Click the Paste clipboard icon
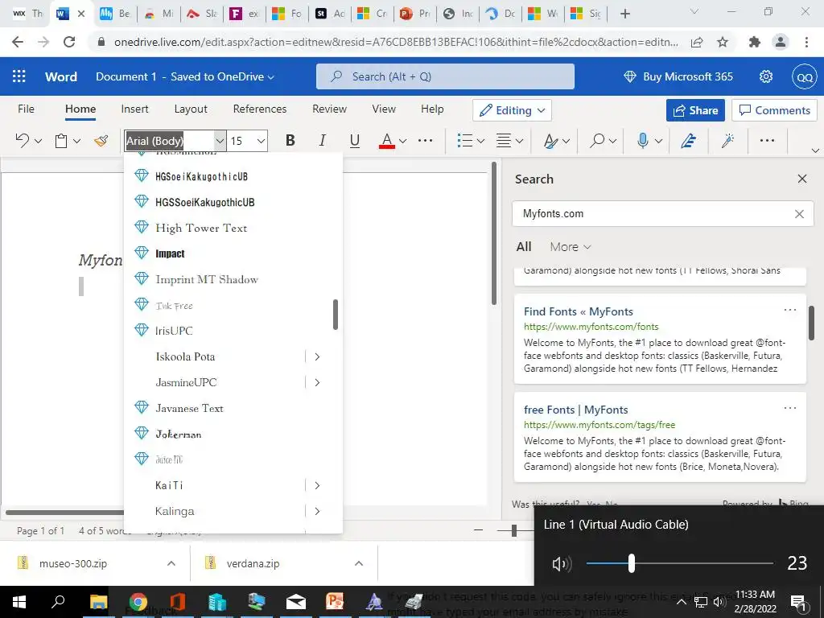This screenshot has height=618, width=824. tap(61, 140)
